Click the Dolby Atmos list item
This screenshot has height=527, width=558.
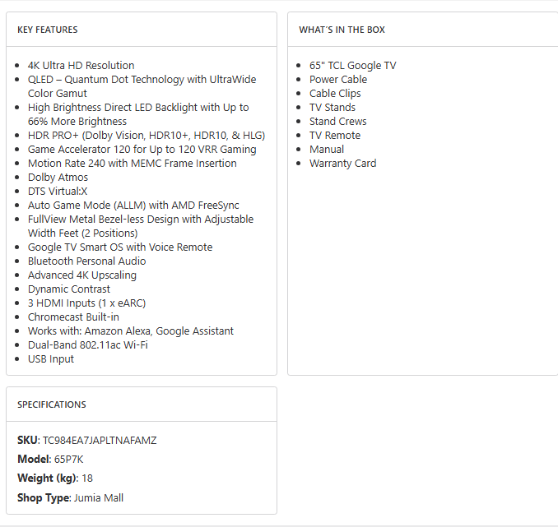click(x=58, y=177)
